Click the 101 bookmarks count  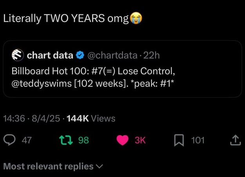coord(198,140)
